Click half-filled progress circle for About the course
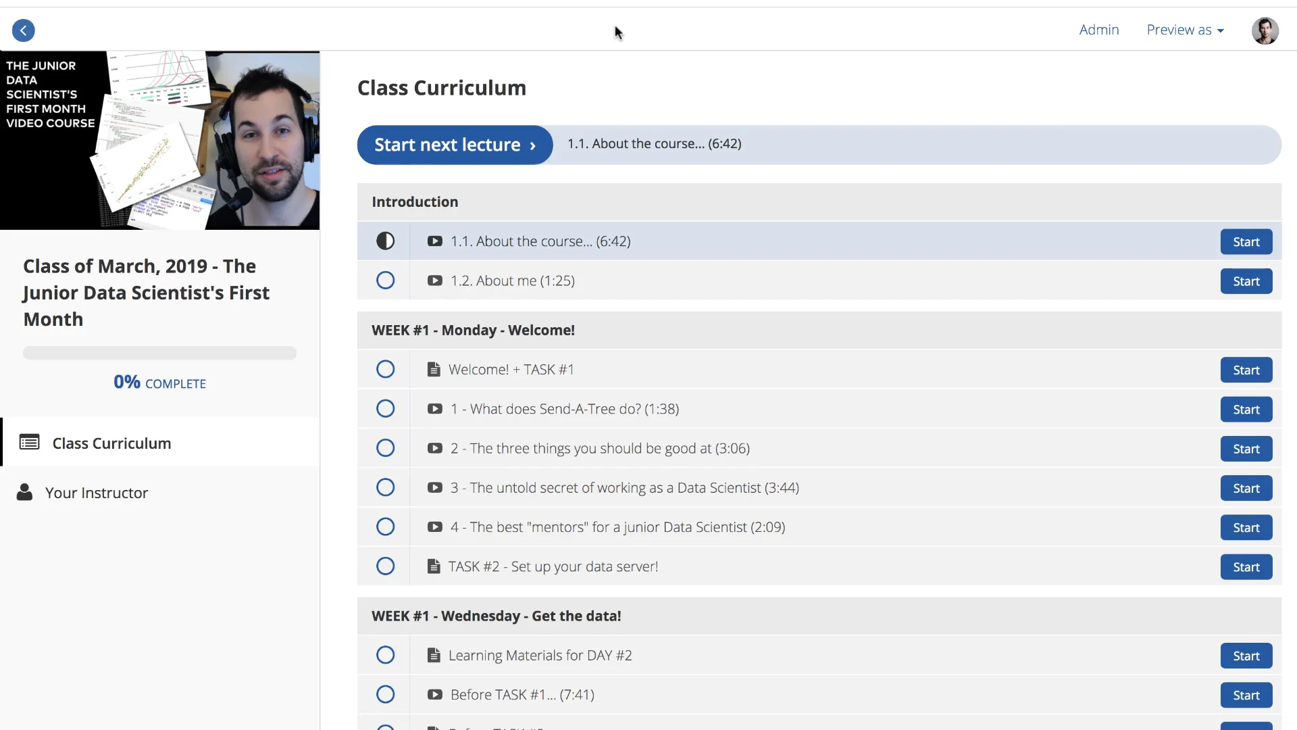 point(385,241)
